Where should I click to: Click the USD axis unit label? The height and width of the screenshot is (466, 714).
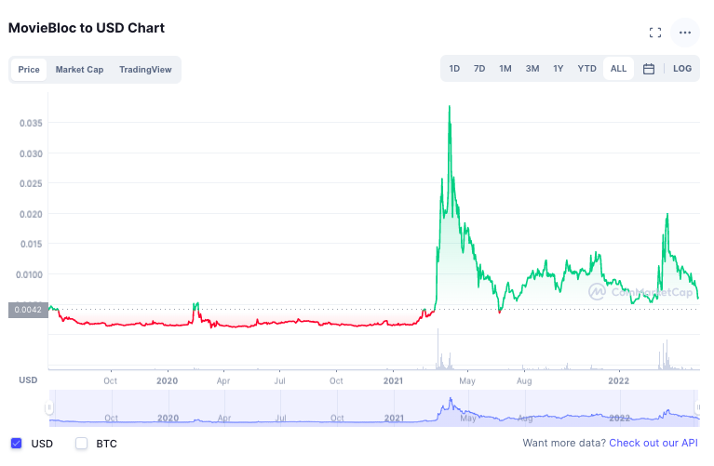click(28, 380)
